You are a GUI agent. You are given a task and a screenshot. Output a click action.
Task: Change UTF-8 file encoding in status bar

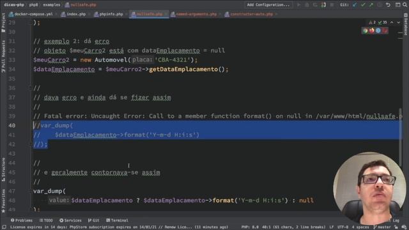tap(343, 227)
